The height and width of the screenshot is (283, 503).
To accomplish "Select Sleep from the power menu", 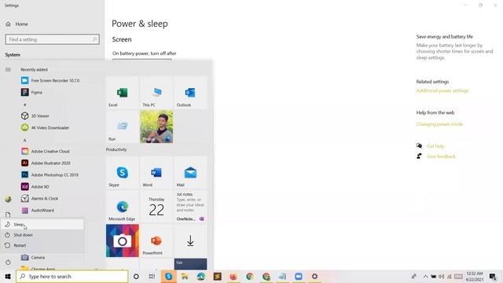I will coord(42,224).
